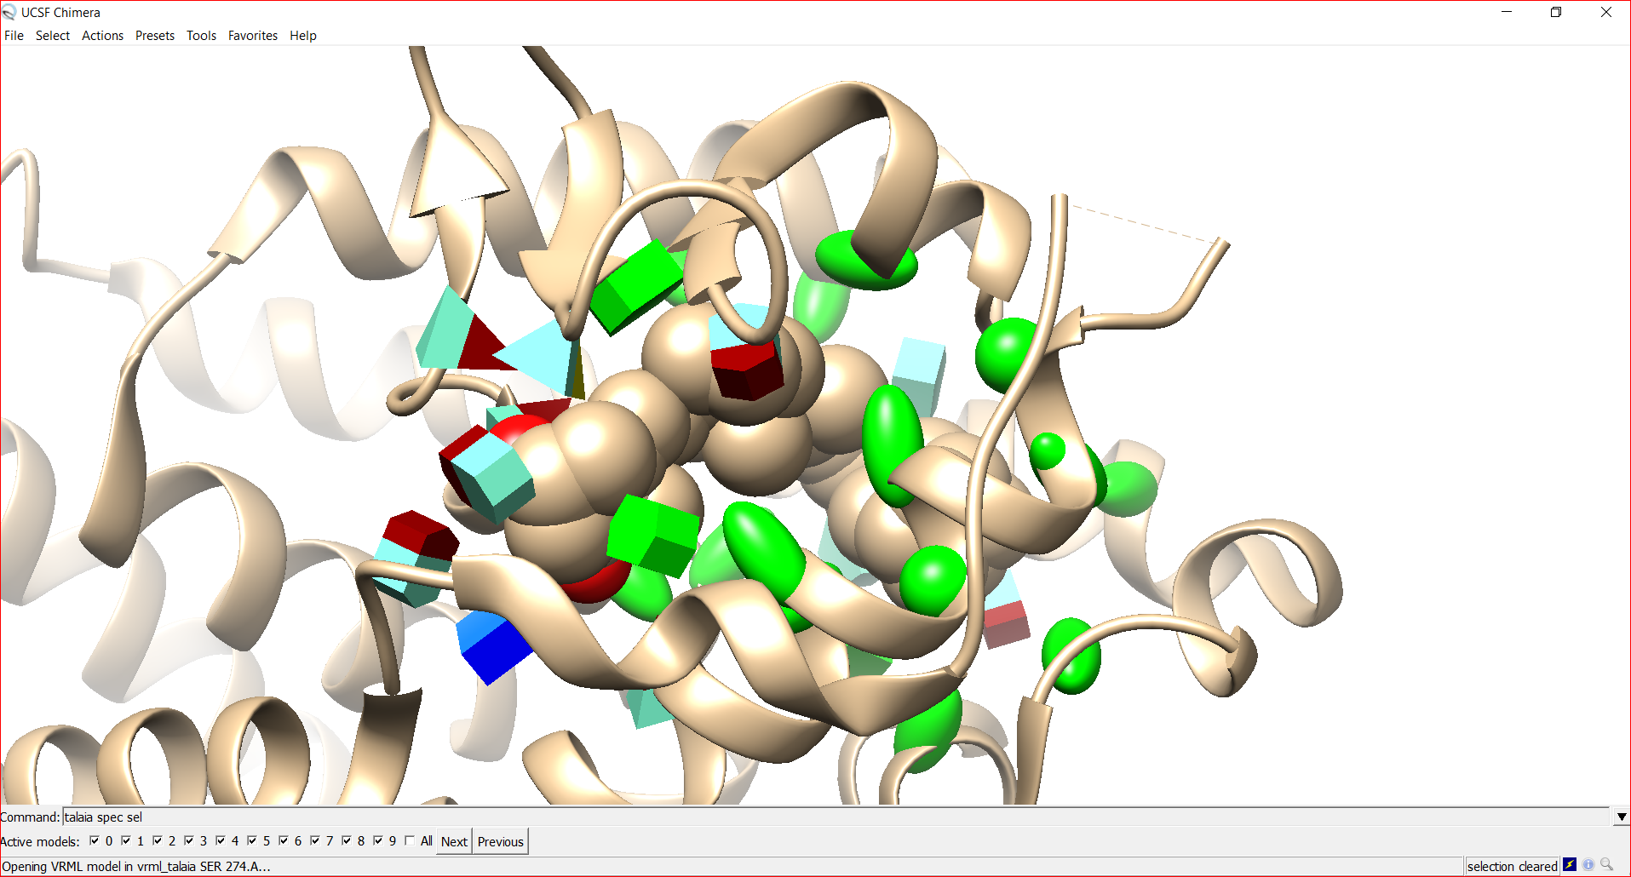Viewport: 1631px width, 877px height.
Task: Click the lightning bolt task icon
Action: 1570,865
